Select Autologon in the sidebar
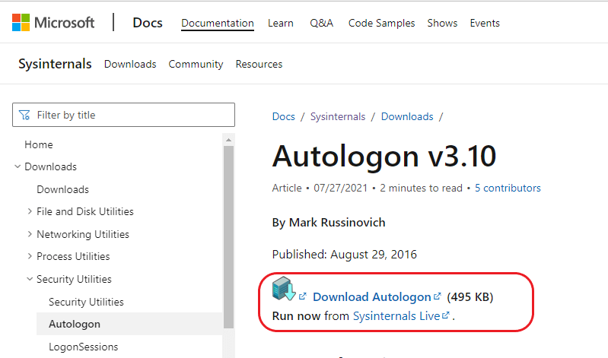The image size is (608, 358). pyautogui.click(x=129, y=324)
